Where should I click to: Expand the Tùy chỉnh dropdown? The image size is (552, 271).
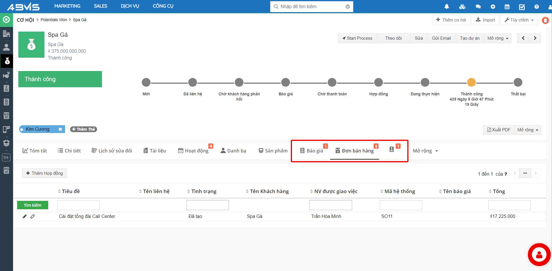(519, 20)
